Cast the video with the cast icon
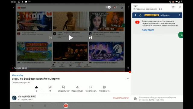The image size is (193, 109). tap(115, 7)
